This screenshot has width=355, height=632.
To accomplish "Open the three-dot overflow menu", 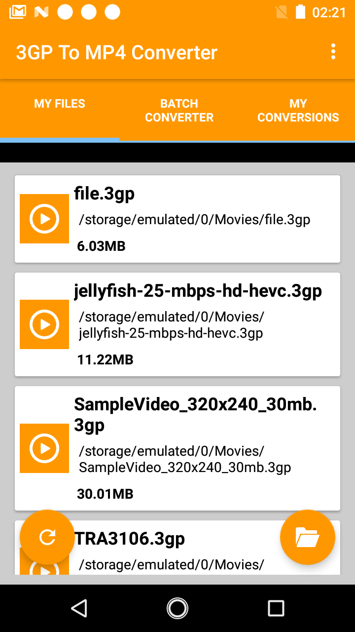I will pos(333,51).
